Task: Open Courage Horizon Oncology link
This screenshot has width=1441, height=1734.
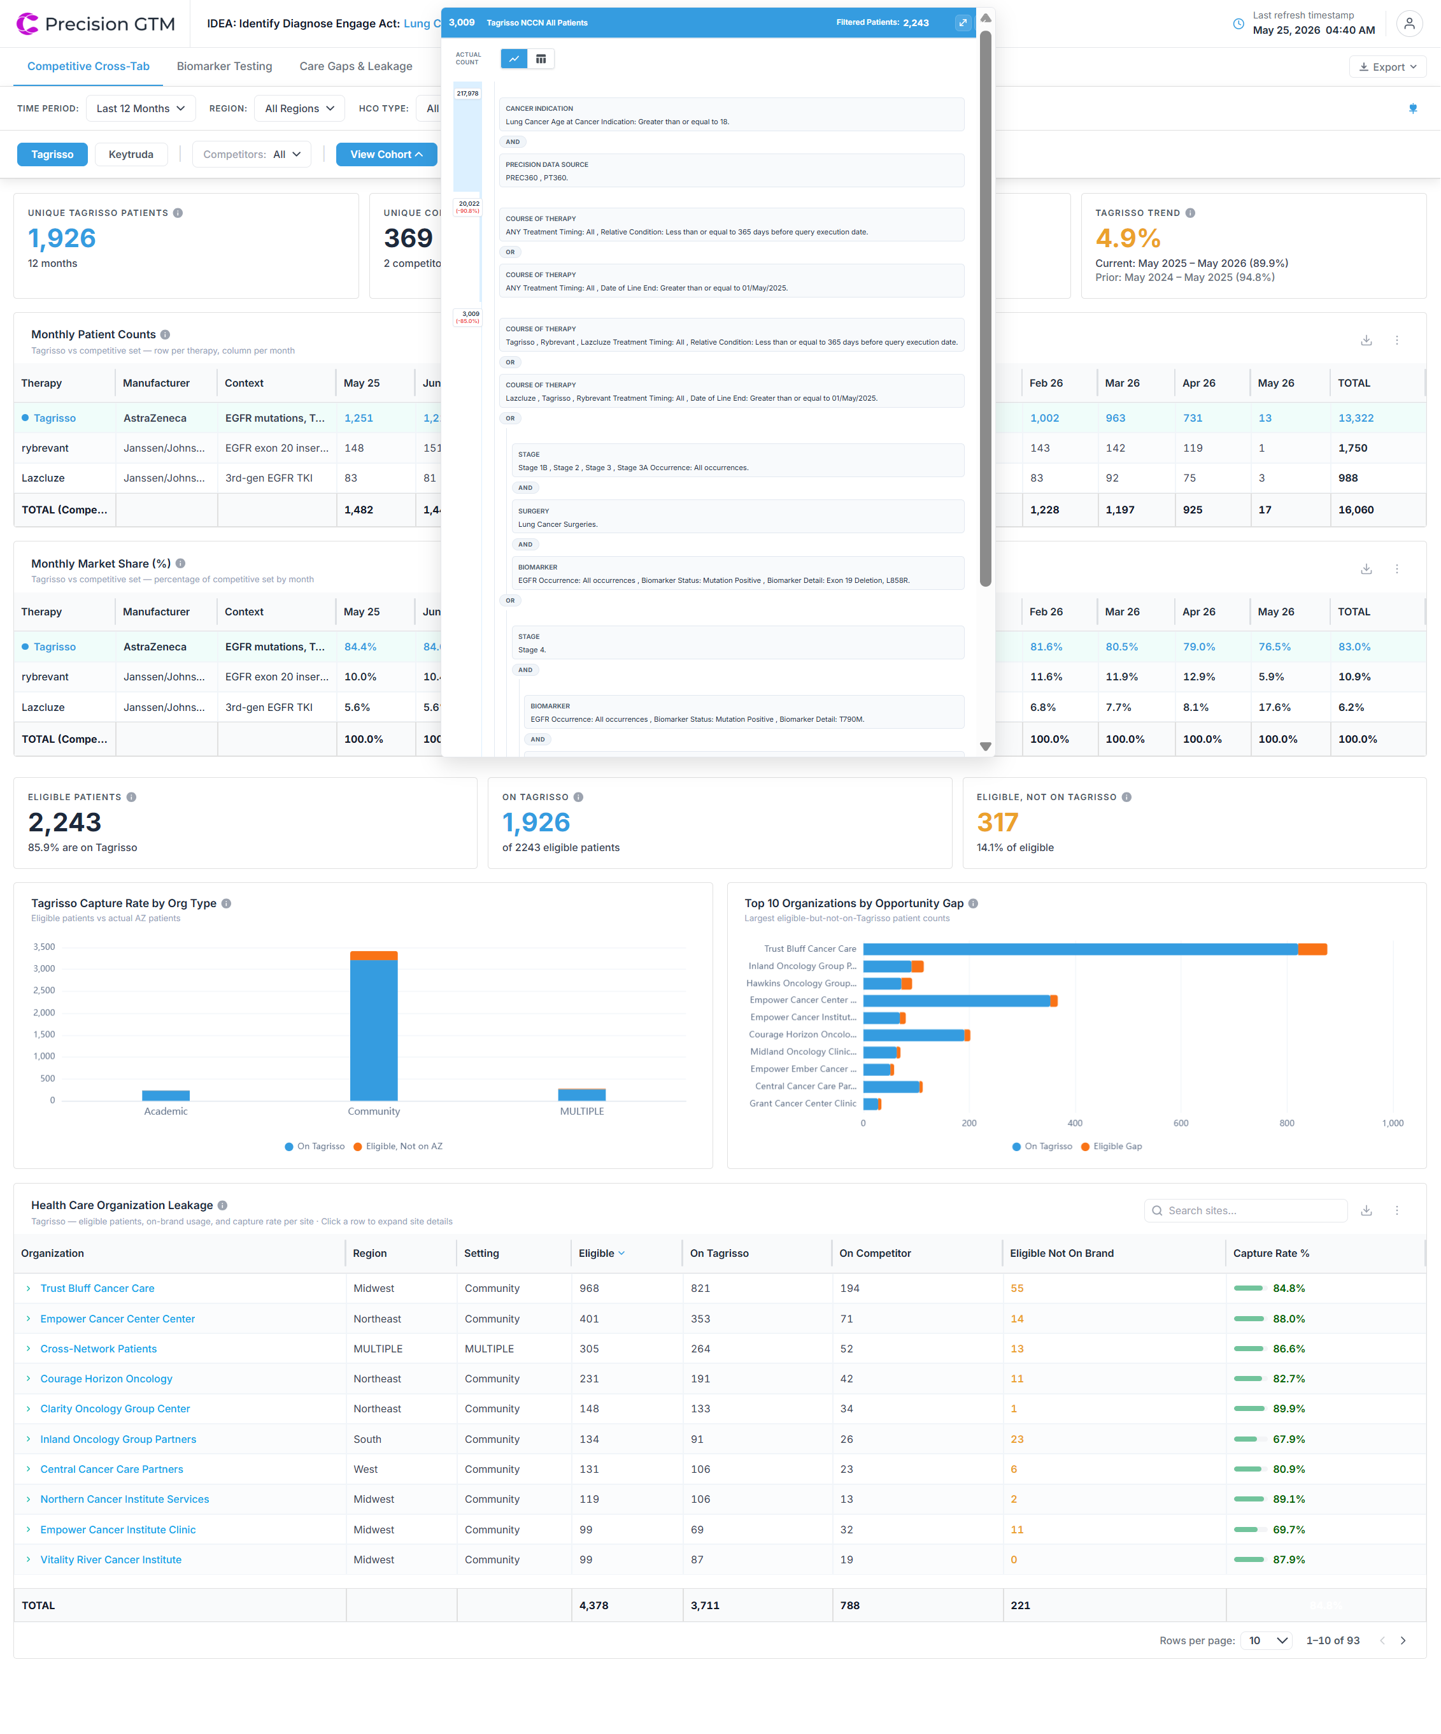Action: click(x=106, y=1379)
